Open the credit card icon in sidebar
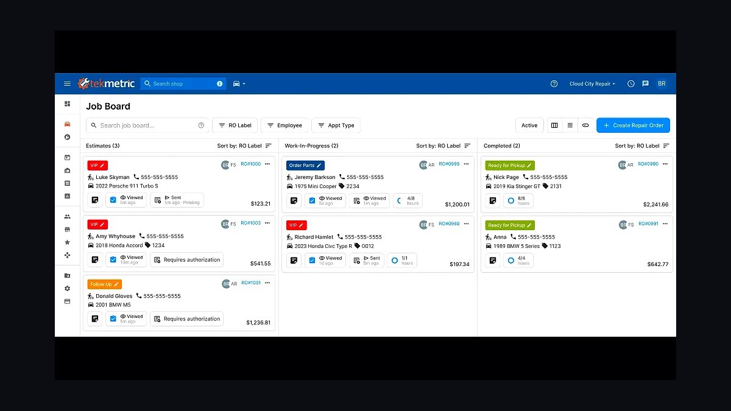The width and height of the screenshot is (731, 411). (x=67, y=301)
